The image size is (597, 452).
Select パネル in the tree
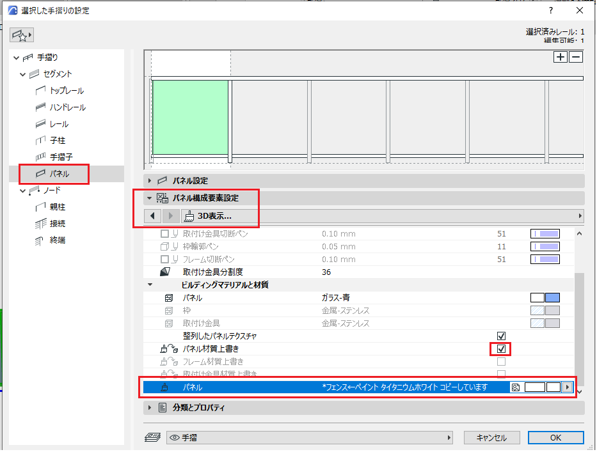[60, 174]
